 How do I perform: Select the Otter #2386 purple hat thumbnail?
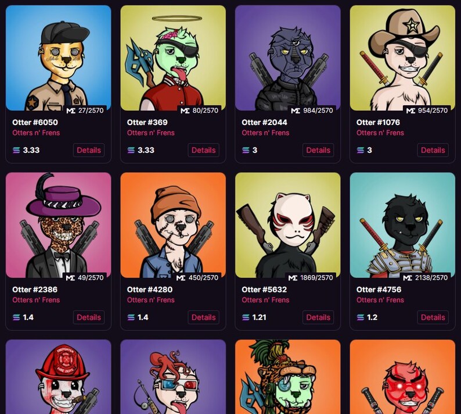[59, 225]
